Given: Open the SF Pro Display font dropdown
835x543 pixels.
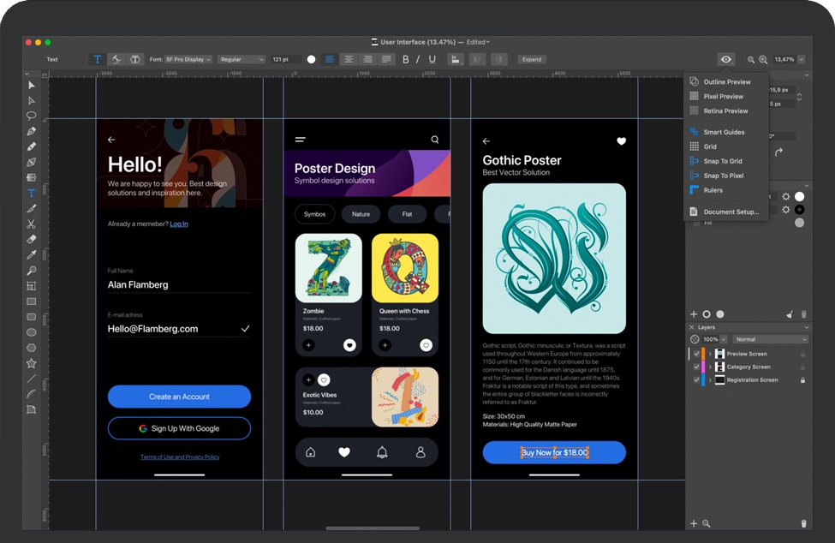Looking at the screenshot, I should click(x=188, y=60).
